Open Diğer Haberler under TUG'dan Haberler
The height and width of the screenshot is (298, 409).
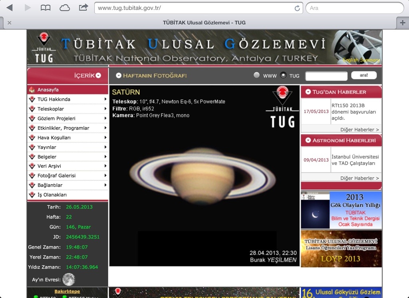359,129
